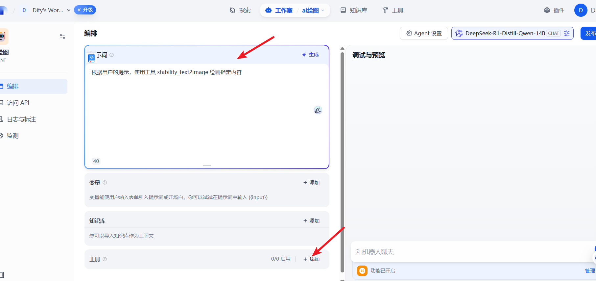Click the help icon next to 工具
This screenshot has height=281, width=596.
(x=105, y=259)
